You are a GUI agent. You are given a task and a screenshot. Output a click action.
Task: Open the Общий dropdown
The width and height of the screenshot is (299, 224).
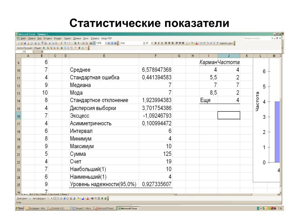pos(38,48)
